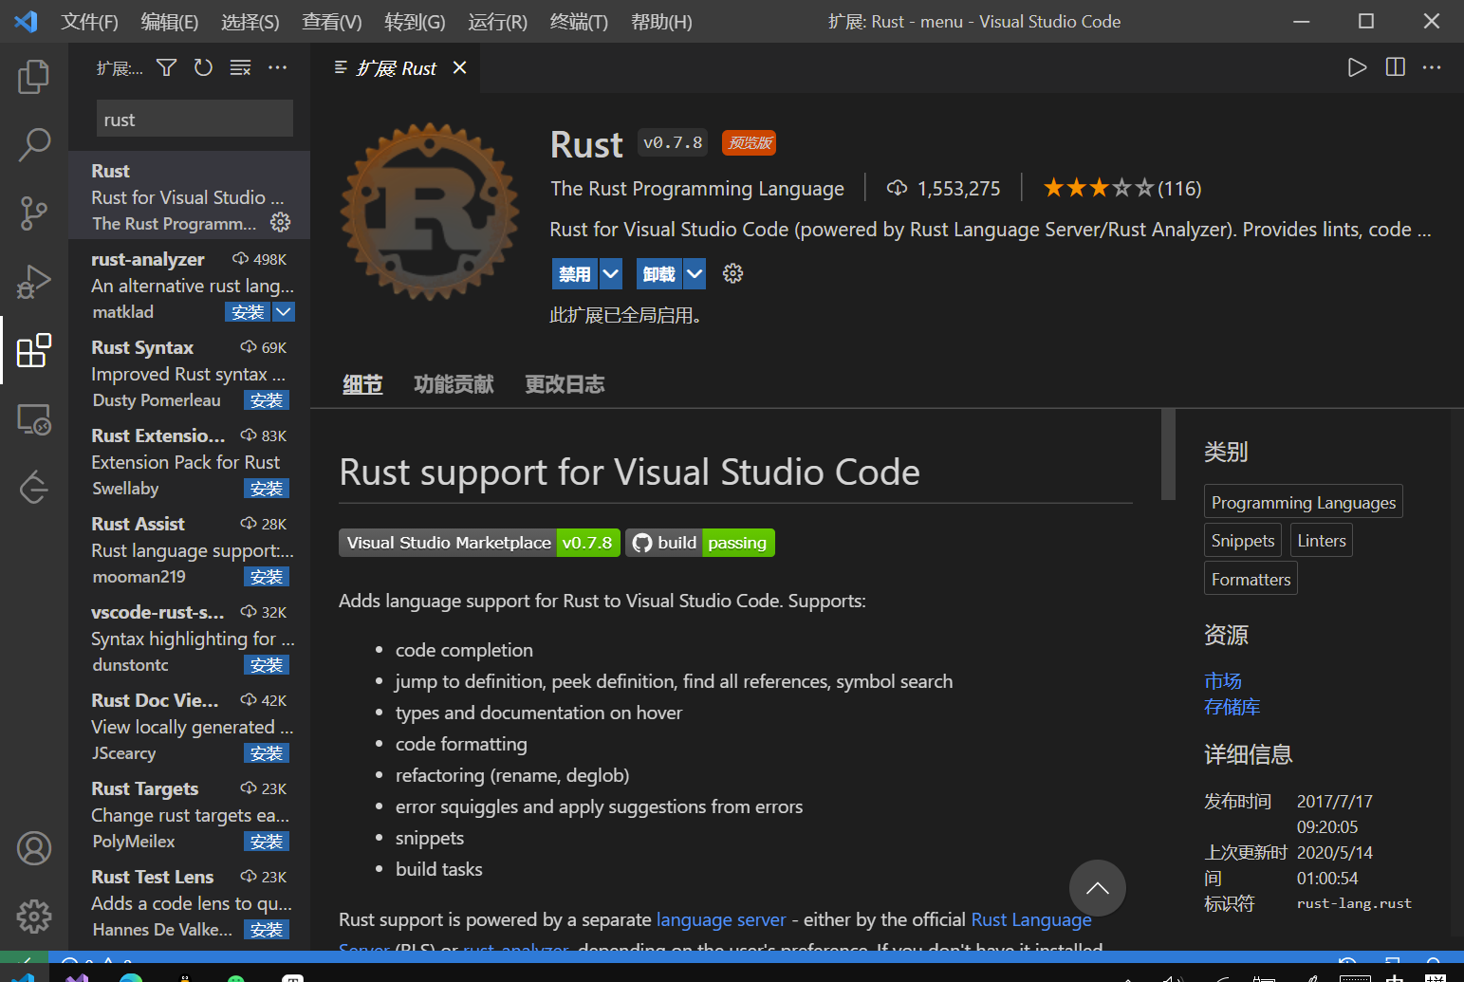Click the filter extensions funnel icon
Viewport: 1464px width, 982px height.
pyautogui.click(x=167, y=67)
